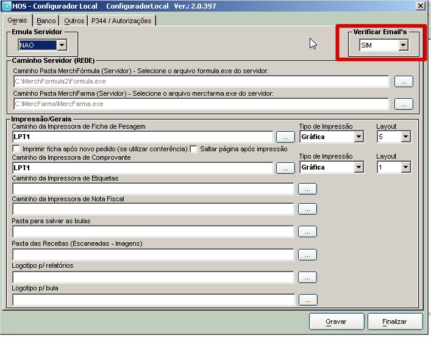Viewport: 431px width, 341px height.
Task: Browse for Etiquetas printer path
Action: coord(307,189)
